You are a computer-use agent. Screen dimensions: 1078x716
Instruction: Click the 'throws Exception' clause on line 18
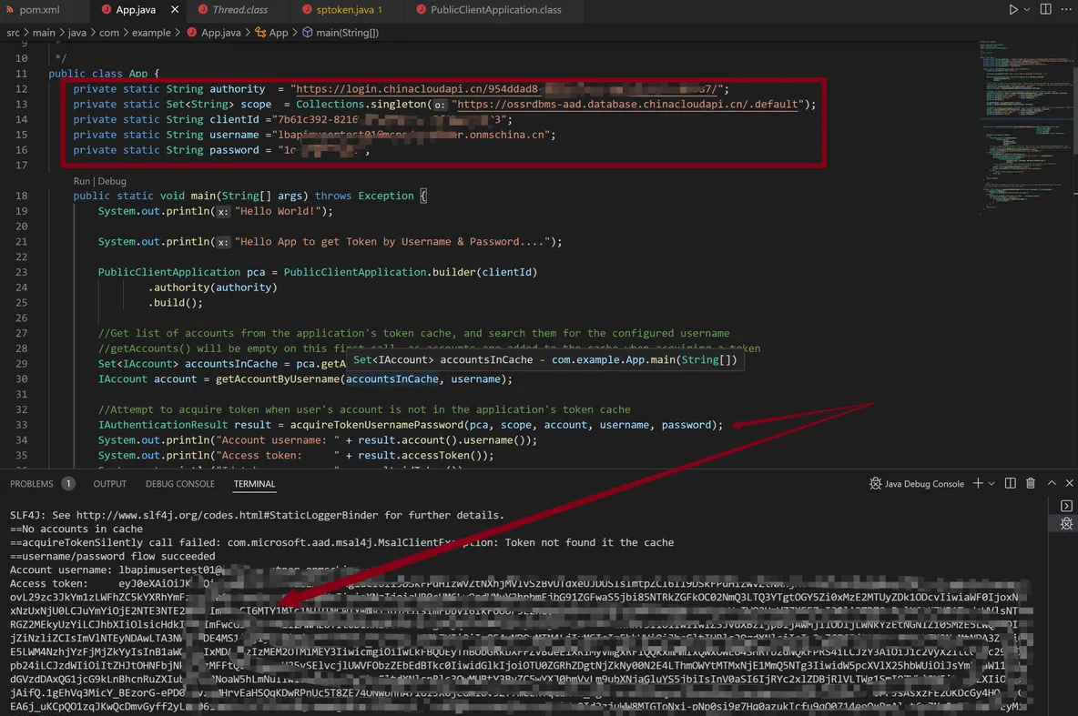tap(363, 196)
